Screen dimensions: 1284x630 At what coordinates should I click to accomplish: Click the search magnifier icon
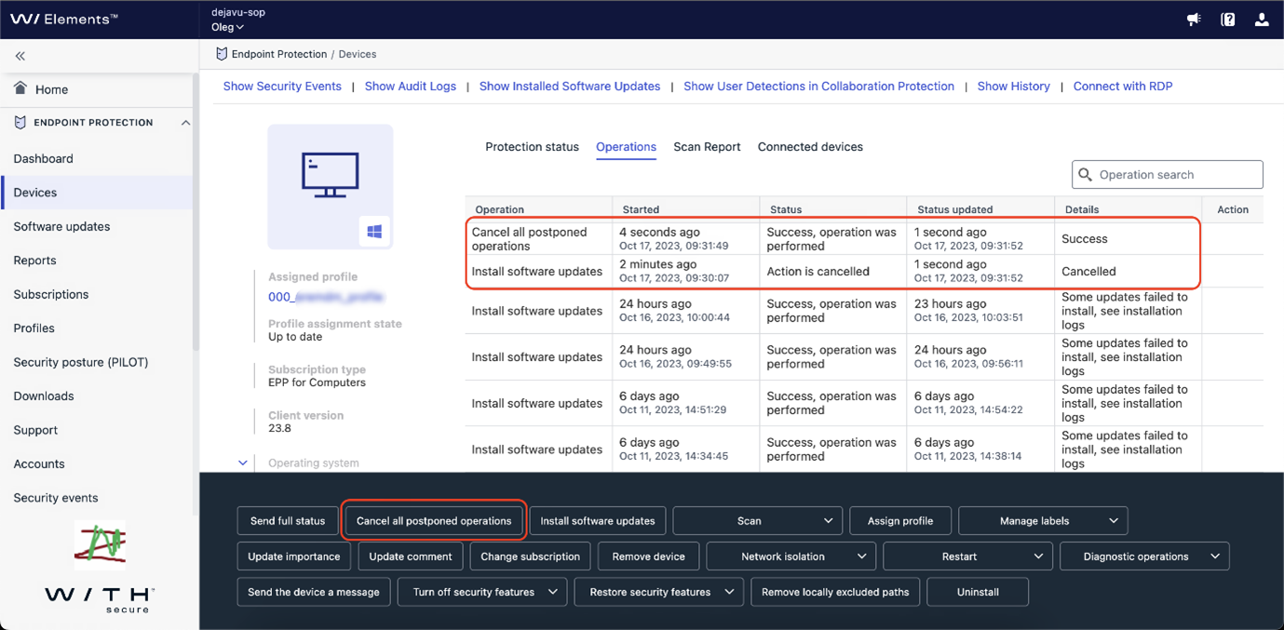pos(1085,174)
